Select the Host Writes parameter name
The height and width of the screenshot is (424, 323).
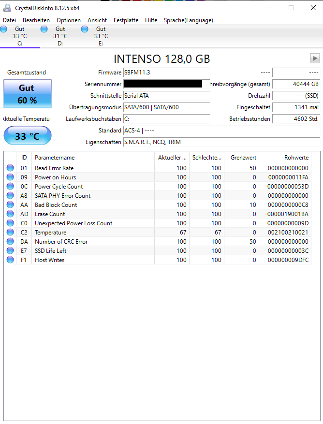[x=49, y=260]
